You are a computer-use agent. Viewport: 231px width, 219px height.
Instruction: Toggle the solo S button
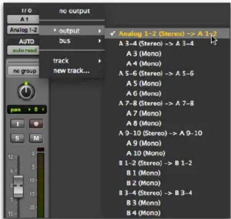click(18, 138)
